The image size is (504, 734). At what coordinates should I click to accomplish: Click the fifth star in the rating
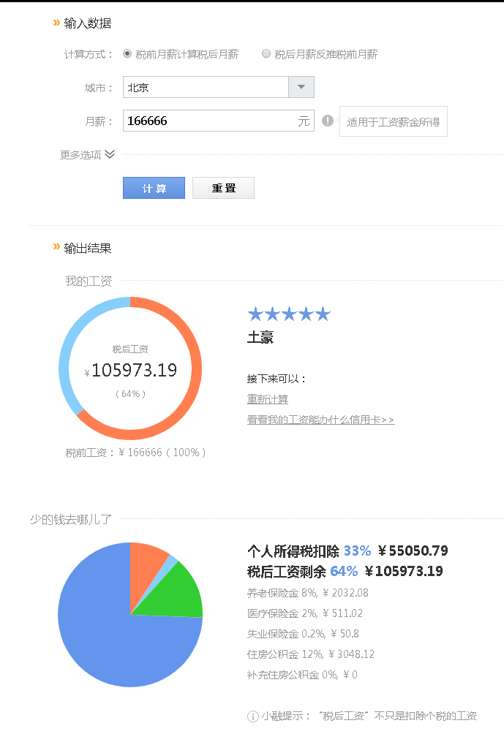point(323,314)
